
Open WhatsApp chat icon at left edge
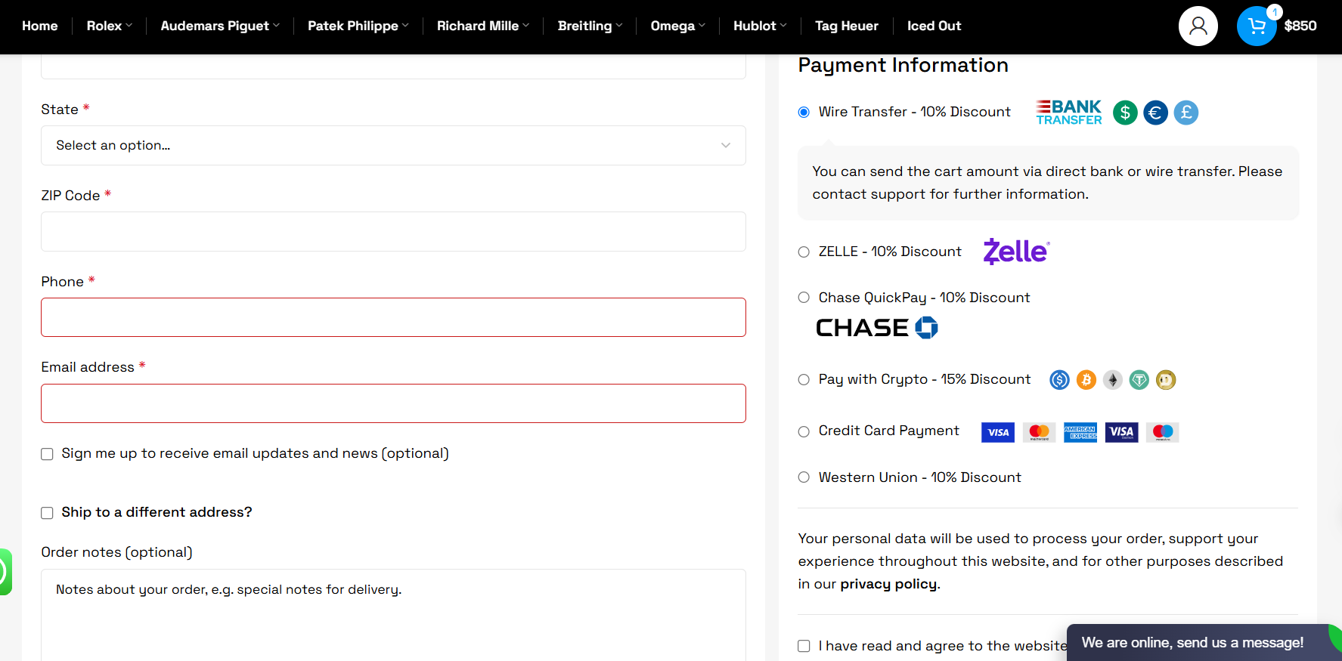[5, 572]
